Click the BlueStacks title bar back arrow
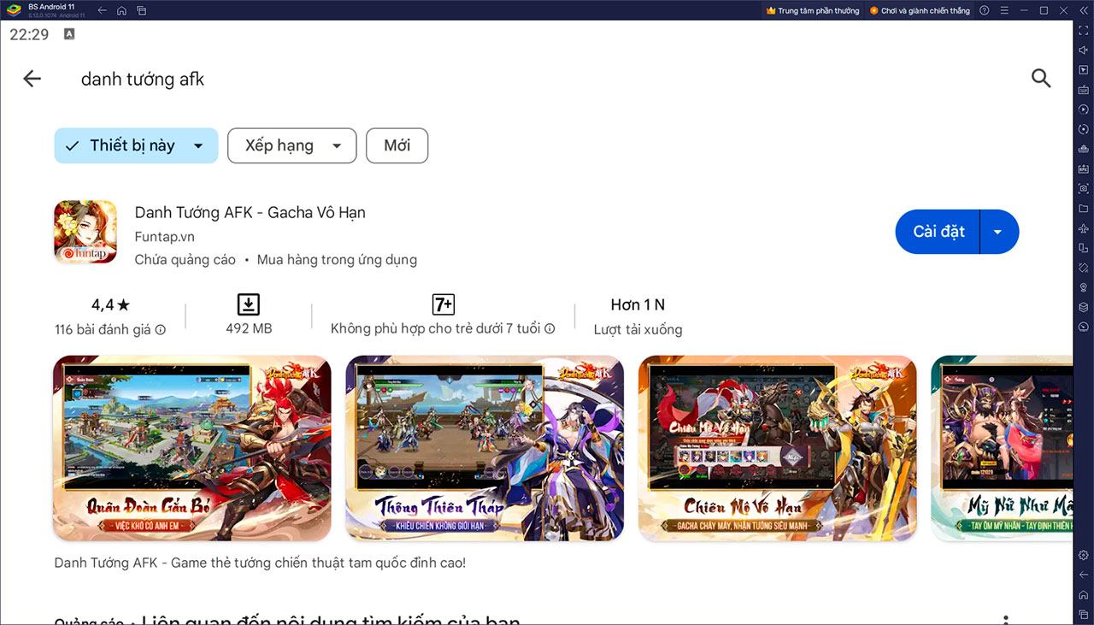 [x=103, y=10]
